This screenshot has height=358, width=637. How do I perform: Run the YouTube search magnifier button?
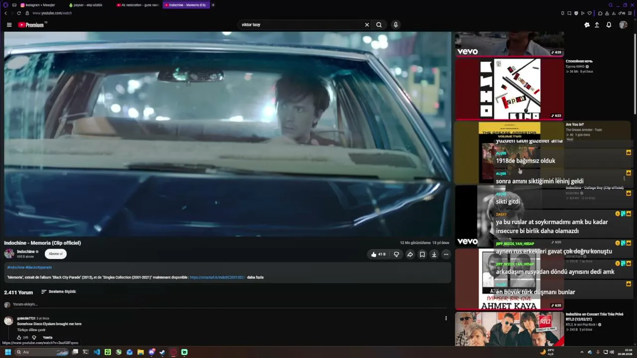(379, 25)
